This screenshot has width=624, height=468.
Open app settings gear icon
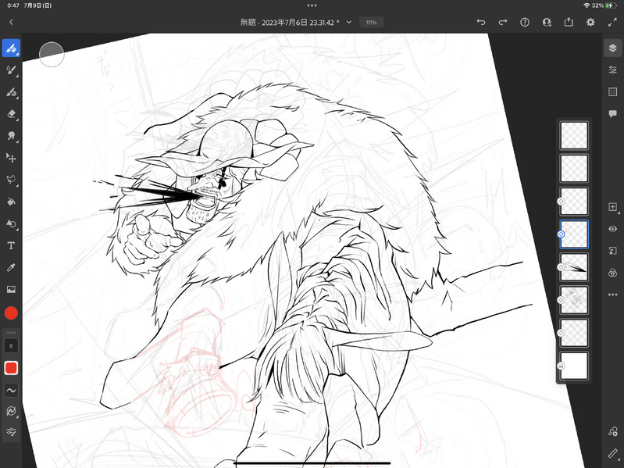click(x=590, y=23)
